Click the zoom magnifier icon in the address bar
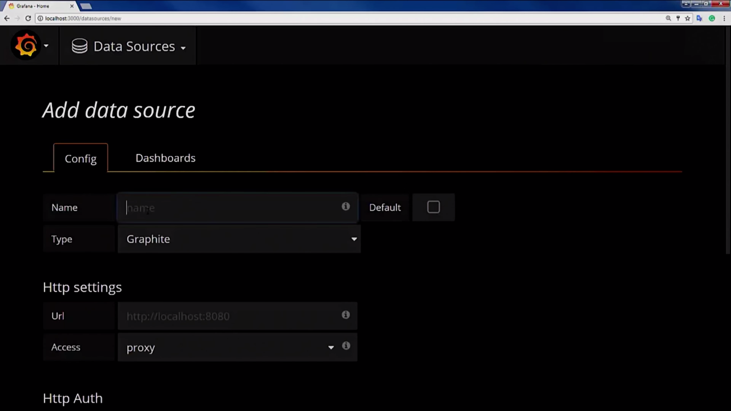731x411 pixels. (668, 18)
